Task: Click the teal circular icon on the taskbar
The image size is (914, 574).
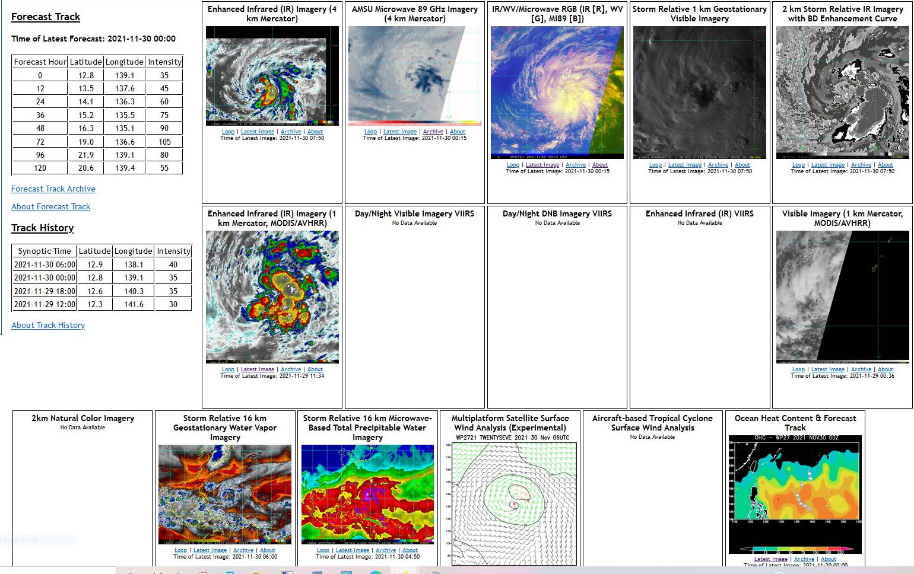Action: pyautogui.click(x=375, y=572)
